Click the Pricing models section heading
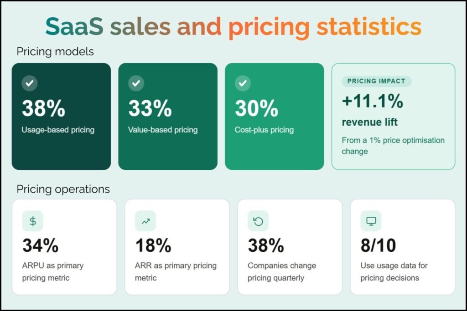The width and height of the screenshot is (467, 311). [x=55, y=51]
